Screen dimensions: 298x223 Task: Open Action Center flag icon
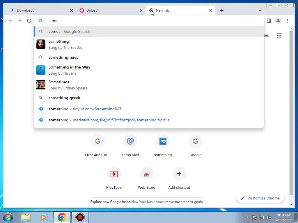click(255, 217)
